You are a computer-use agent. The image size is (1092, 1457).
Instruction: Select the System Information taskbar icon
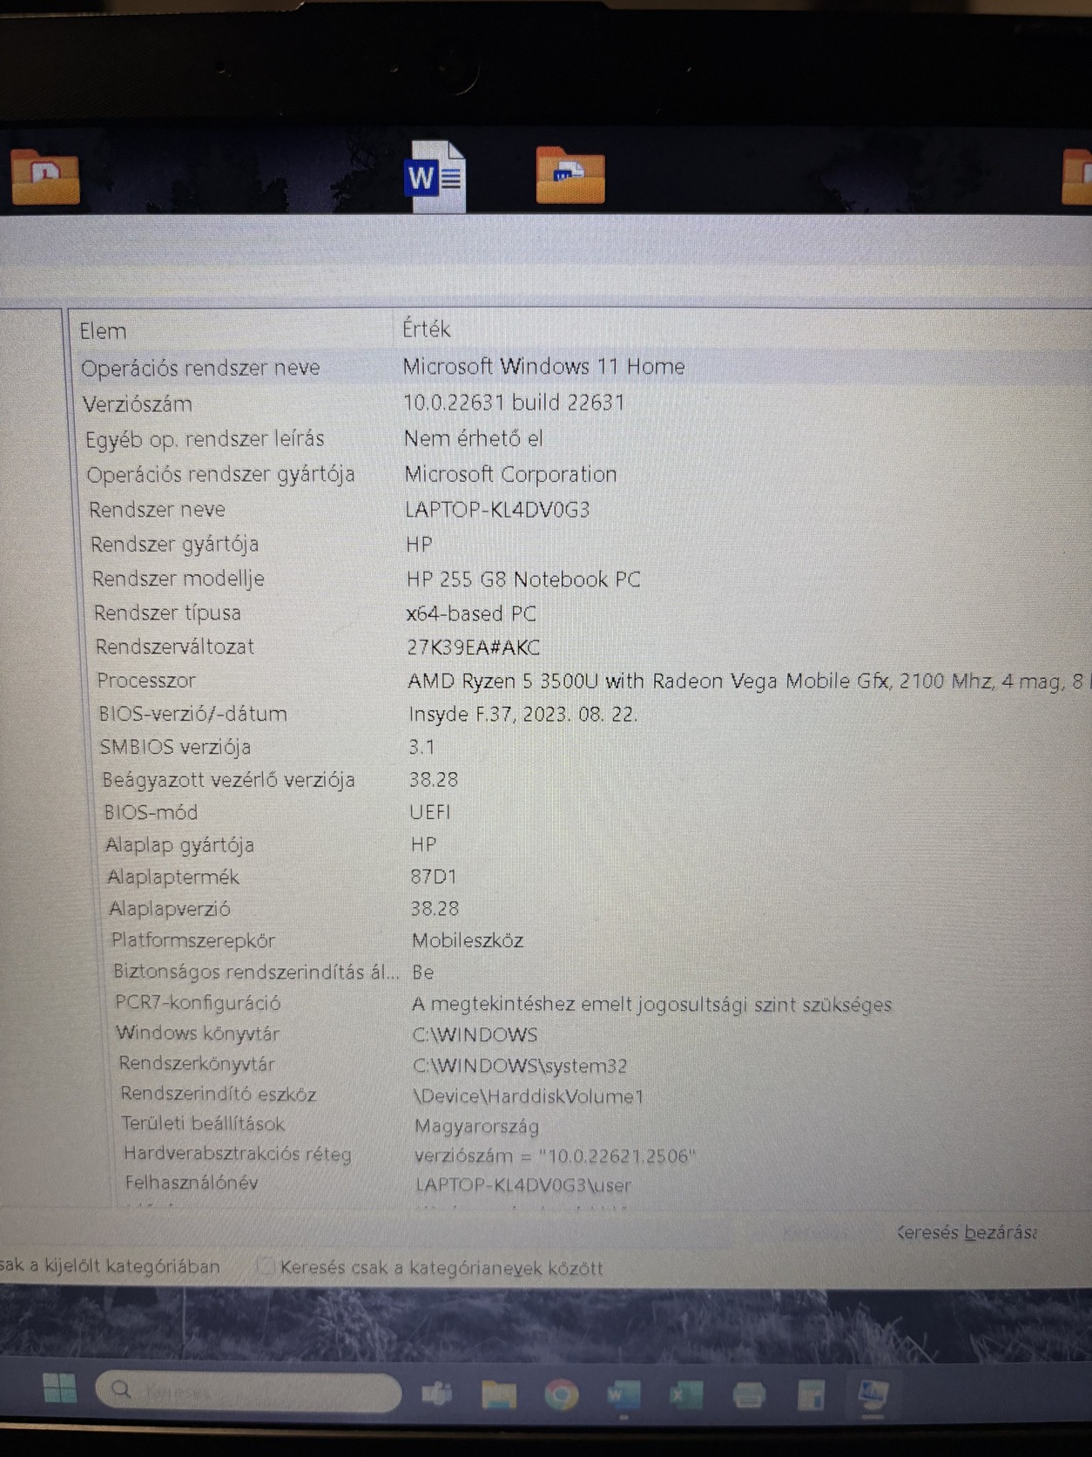tap(873, 1395)
